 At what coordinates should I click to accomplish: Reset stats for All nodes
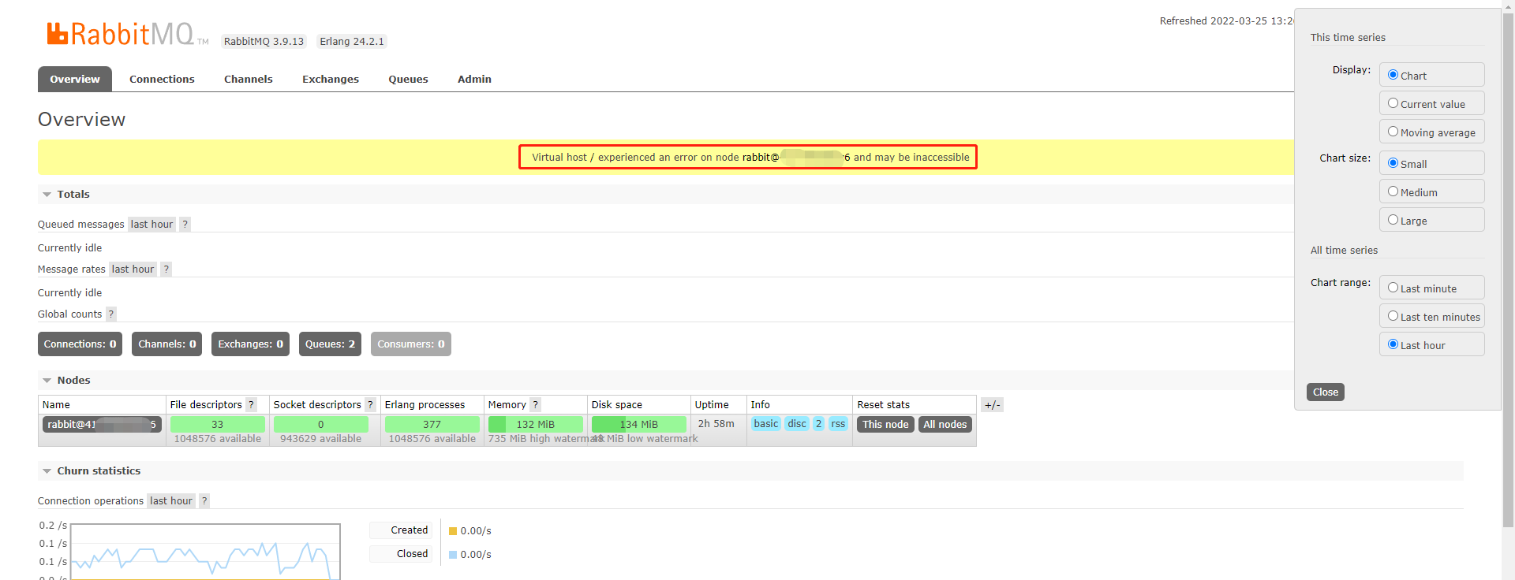coord(945,425)
